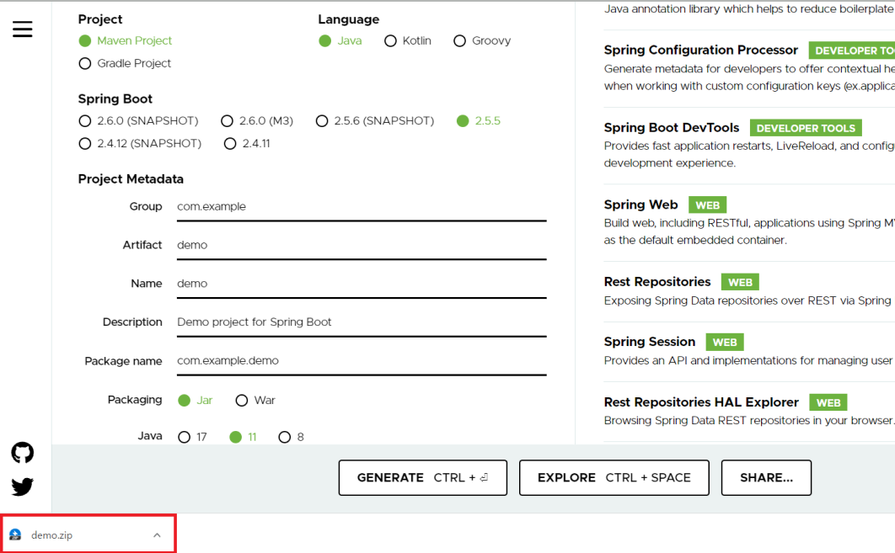Open the Twitter bird icon link

point(22,487)
